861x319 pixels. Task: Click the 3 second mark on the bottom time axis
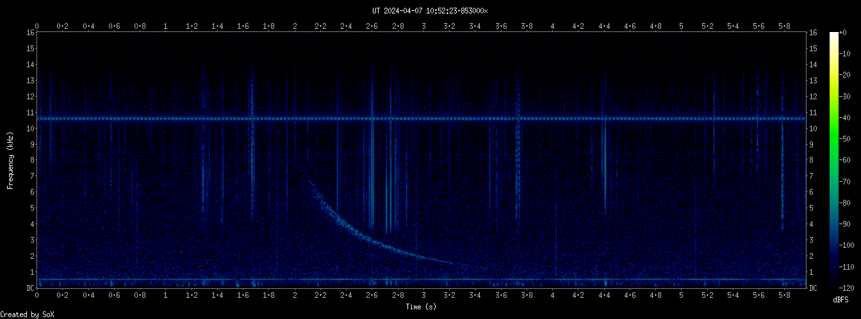pyautogui.click(x=423, y=295)
